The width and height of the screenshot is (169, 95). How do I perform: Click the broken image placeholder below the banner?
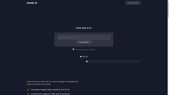pos(113,61)
